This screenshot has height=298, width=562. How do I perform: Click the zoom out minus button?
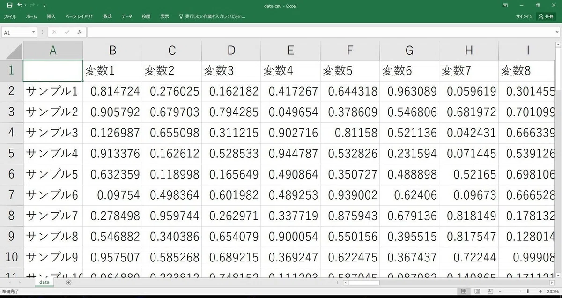[x=501, y=291]
